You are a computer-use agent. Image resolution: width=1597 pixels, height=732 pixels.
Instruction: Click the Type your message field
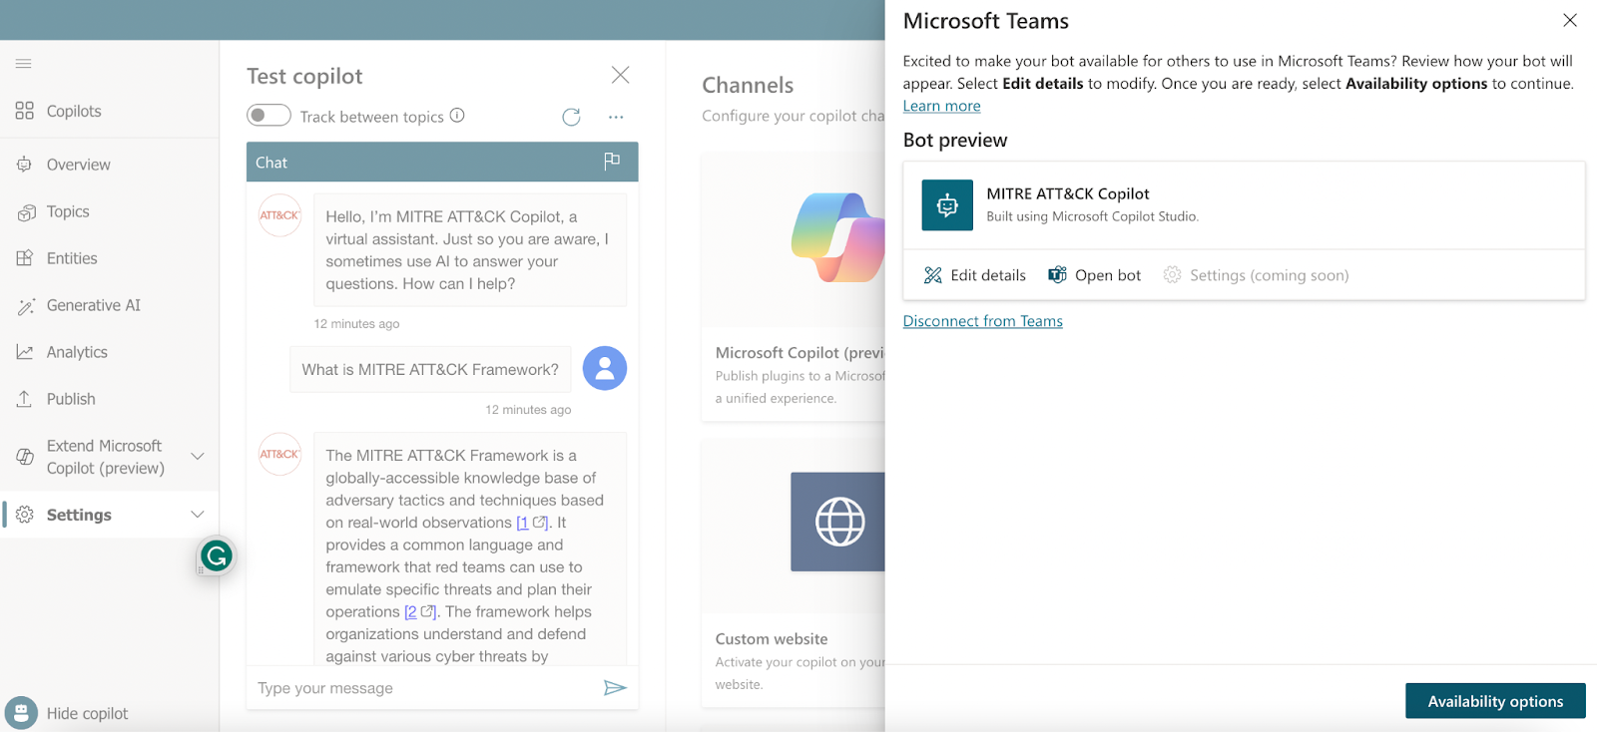click(x=424, y=688)
